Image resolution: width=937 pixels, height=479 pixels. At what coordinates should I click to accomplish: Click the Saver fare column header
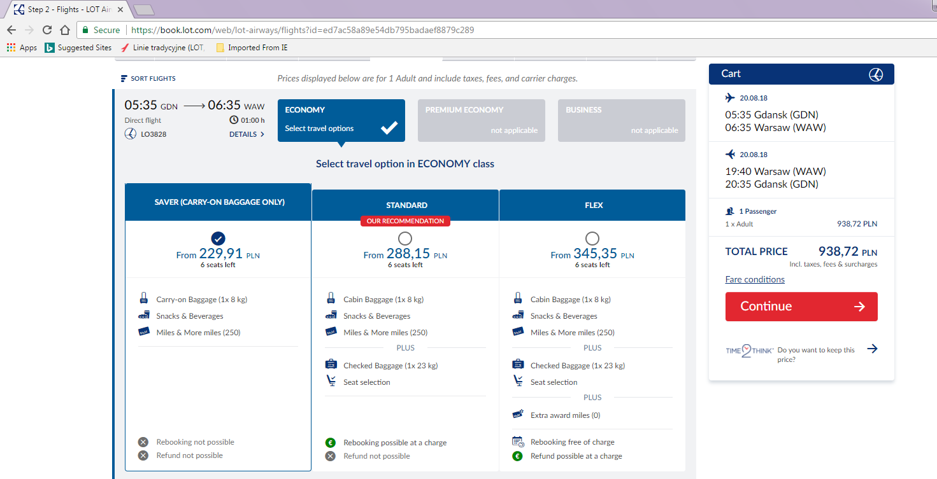[x=218, y=202]
